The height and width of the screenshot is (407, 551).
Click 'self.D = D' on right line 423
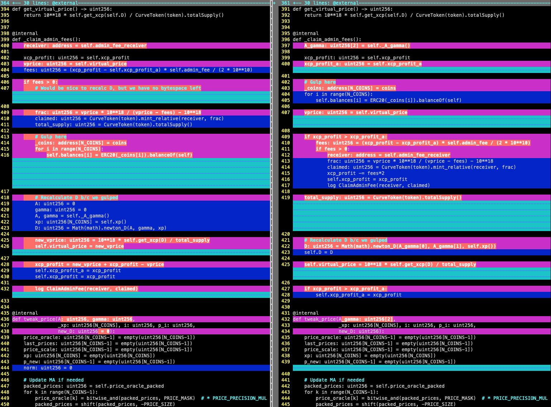[x=319, y=252]
